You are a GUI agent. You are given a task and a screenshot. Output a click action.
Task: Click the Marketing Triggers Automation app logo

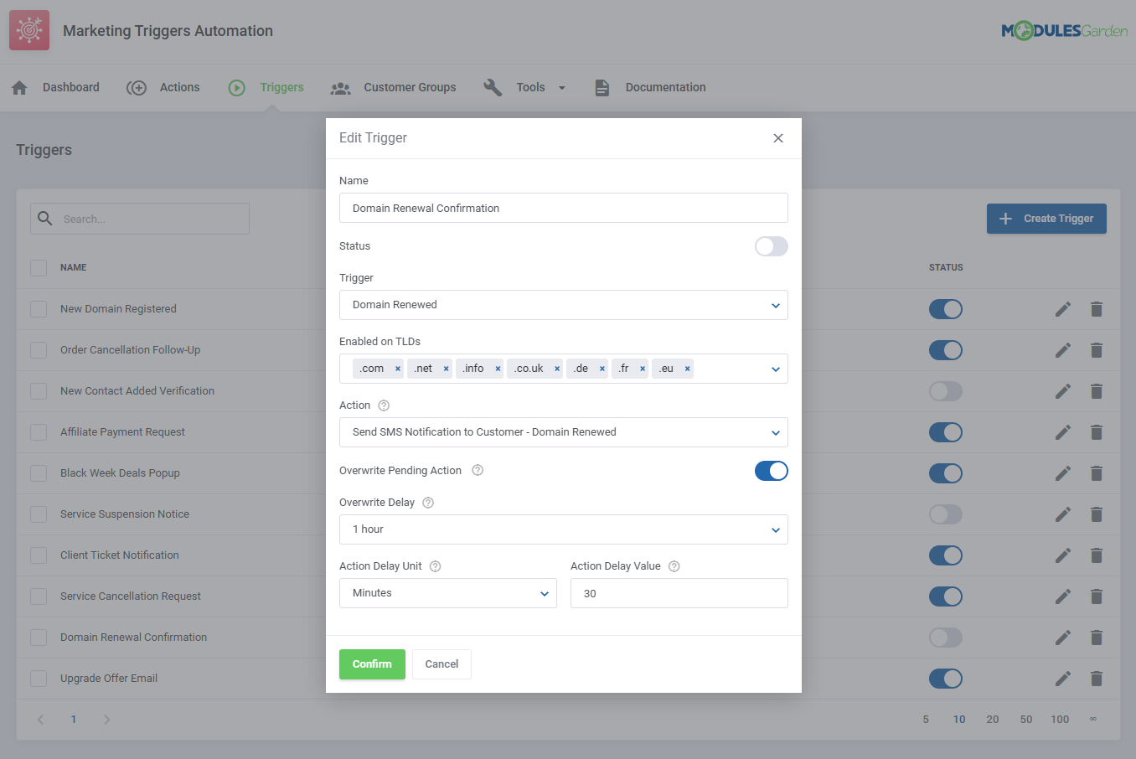coord(29,29)
